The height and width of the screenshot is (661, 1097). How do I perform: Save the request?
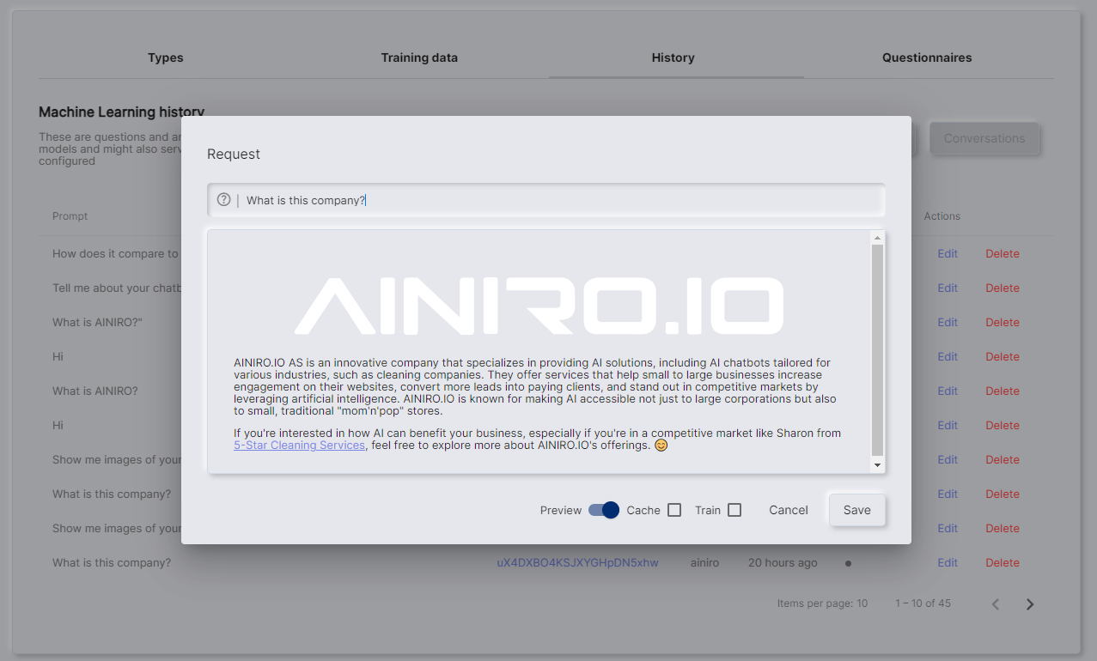[856, 510]
